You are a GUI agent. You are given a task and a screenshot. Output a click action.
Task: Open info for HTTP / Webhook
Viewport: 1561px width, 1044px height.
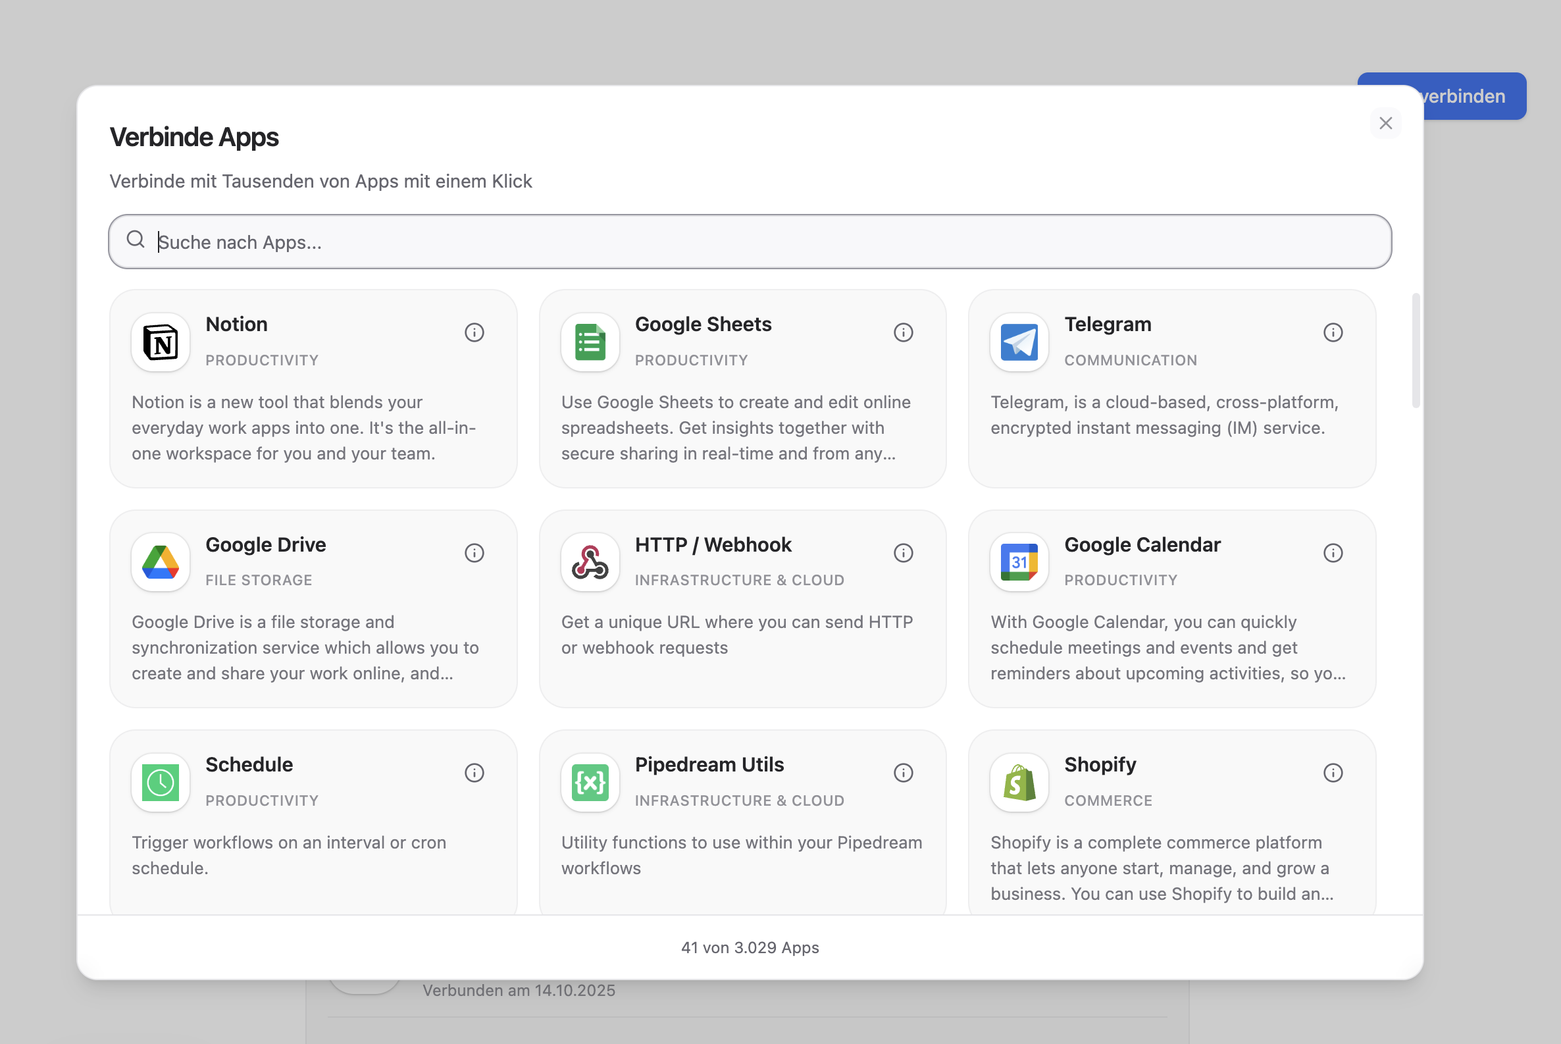pyautogui.click(x=904, y=553)
